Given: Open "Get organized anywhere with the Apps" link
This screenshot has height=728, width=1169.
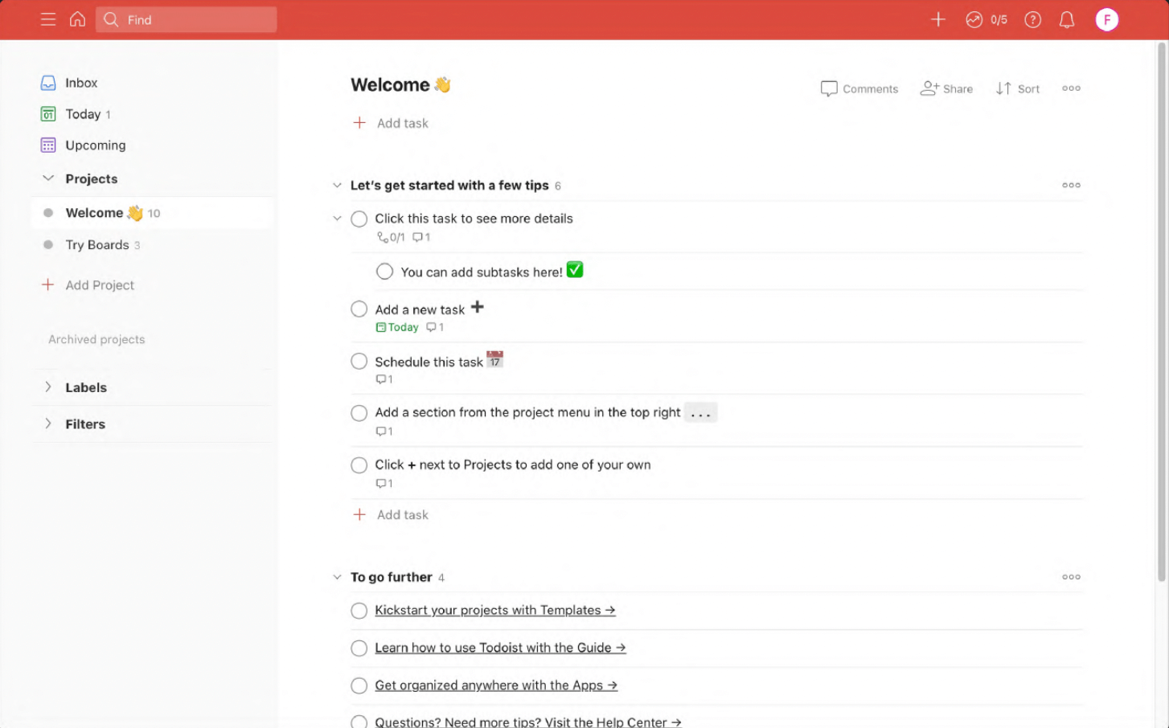Looking at the screenshot, I should pyautogui.click(x=496, y=685).
